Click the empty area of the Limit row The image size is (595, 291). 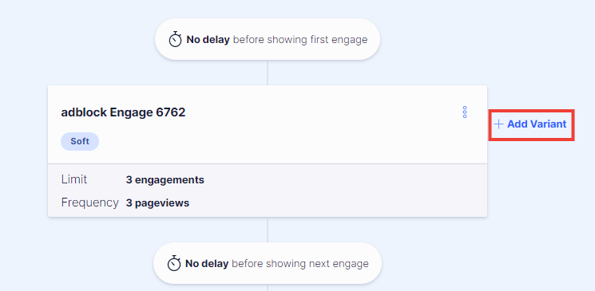click(x=342, y=180)
